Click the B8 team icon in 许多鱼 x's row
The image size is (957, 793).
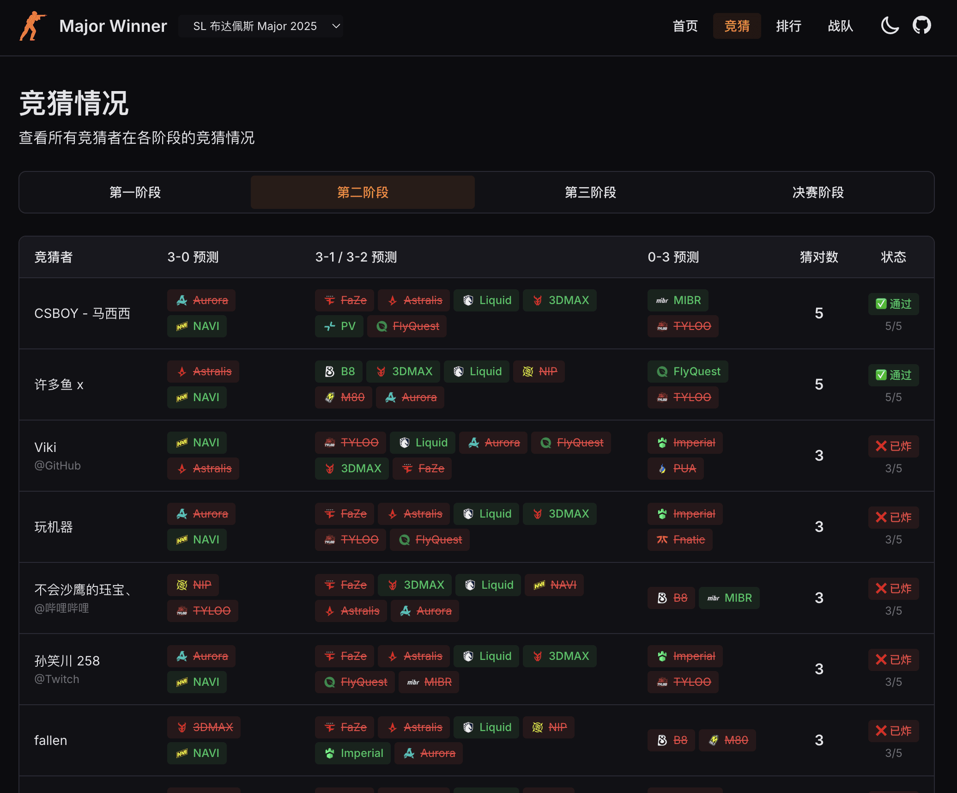click(x=330, y=372)
